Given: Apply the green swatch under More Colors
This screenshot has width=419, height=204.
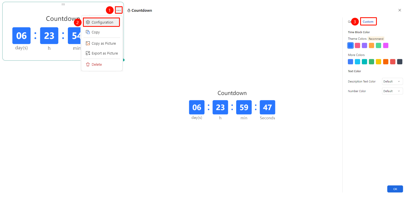Looking at the screenshot, I should (x=371, y=62).
